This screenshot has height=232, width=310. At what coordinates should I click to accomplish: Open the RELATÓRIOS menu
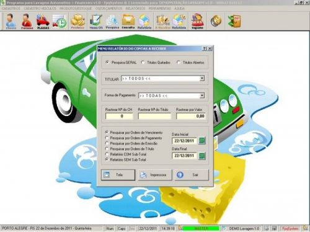coord(135,9)
